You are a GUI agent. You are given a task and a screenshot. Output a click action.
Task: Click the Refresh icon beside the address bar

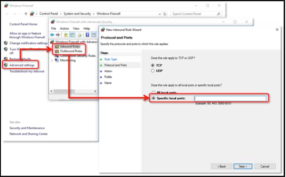pos(165,14)
